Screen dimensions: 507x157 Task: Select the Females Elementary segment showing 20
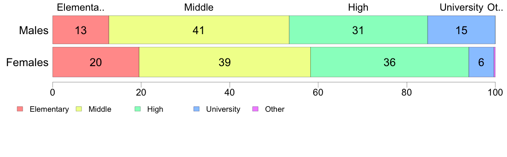(96, 62)
